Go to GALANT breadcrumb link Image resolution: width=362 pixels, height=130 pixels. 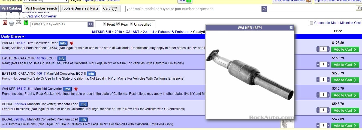click(x=132, y=32)
